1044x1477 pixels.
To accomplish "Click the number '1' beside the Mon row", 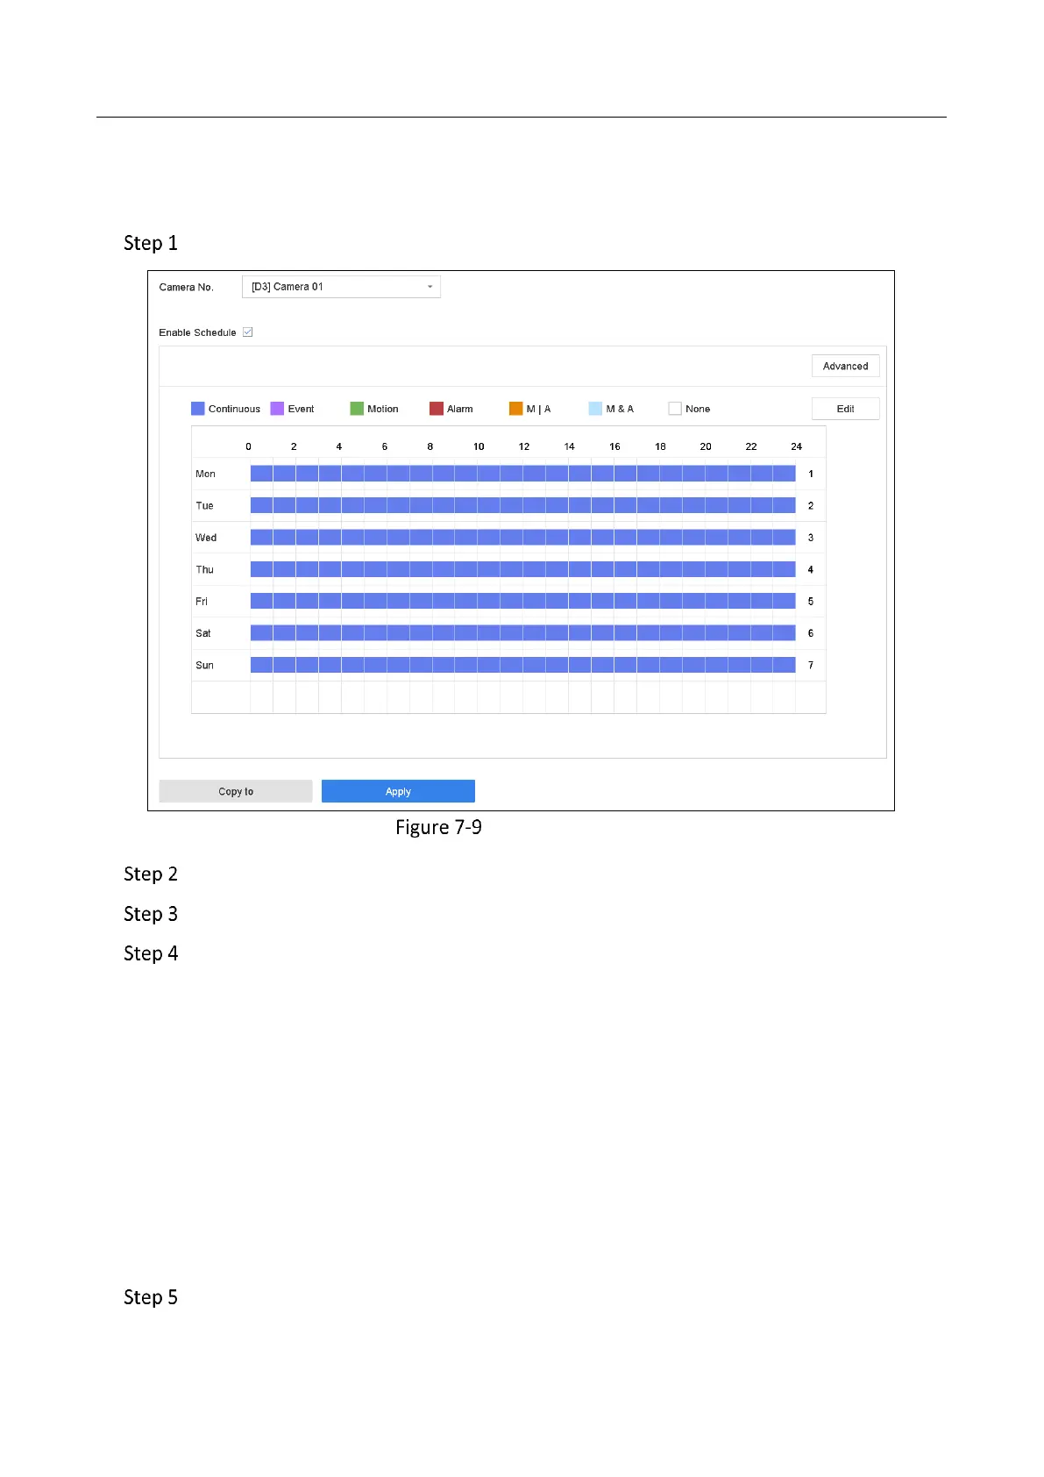I will 811,474.
